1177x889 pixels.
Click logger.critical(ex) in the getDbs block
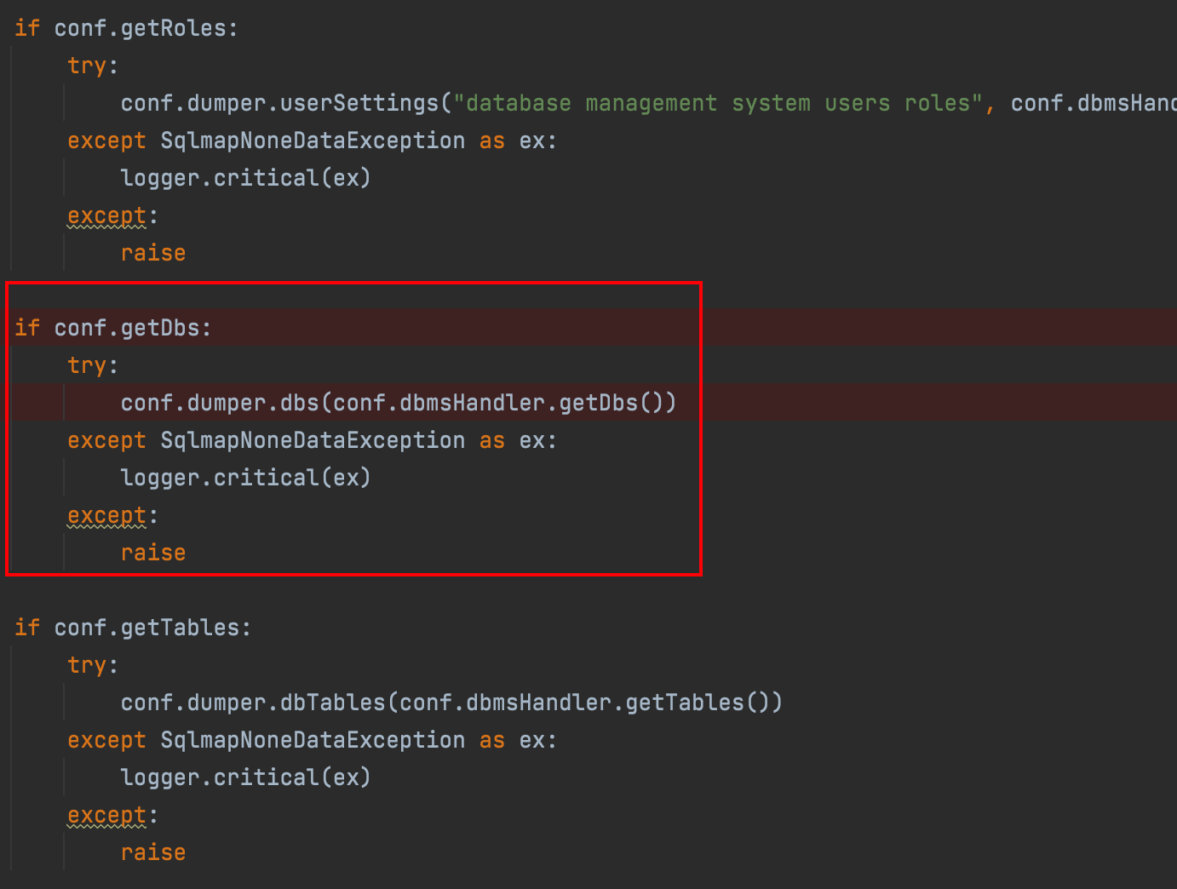pos(245,478)
